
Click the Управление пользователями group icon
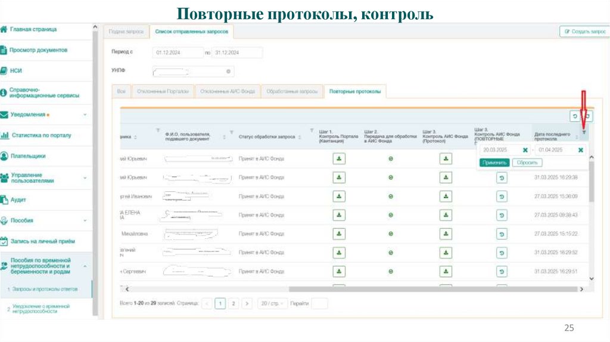point(4,178)
